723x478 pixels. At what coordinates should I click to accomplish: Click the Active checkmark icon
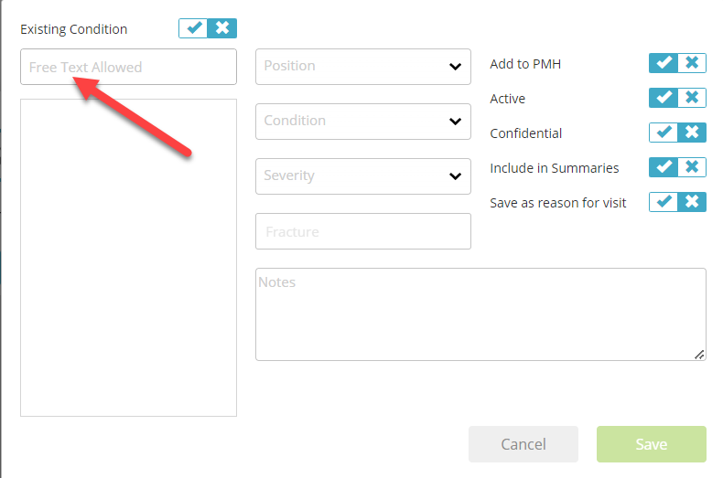click(664, 98)
